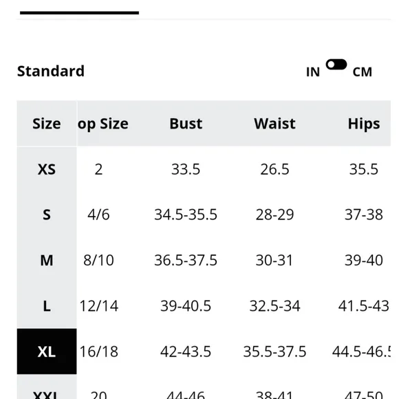399x399 pixels.
Task: Click the Hips column header
Action: [364, 125]
